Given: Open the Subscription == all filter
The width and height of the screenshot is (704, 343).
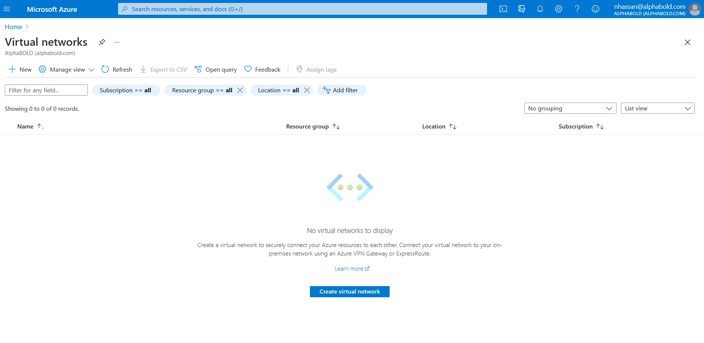Looking at the screenshot, I should (125, 90).
